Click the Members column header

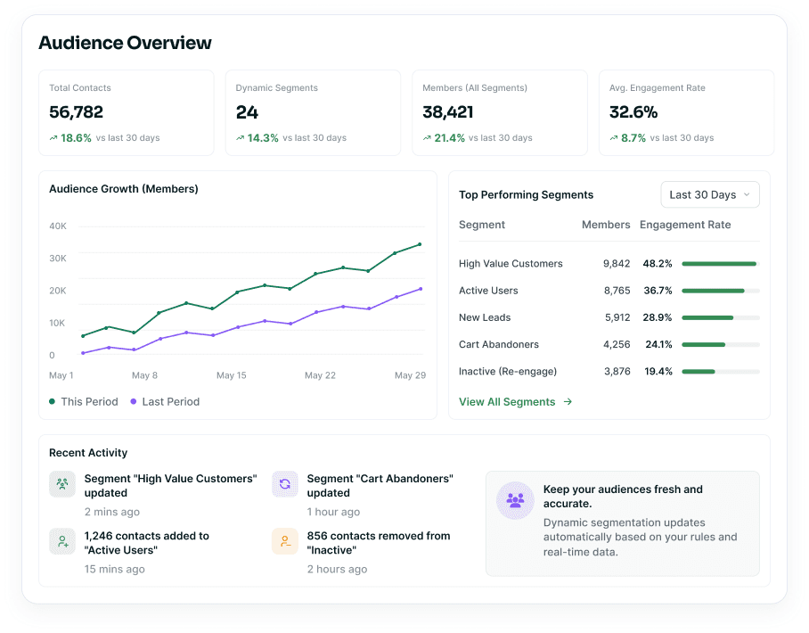(x=606, y=225)
